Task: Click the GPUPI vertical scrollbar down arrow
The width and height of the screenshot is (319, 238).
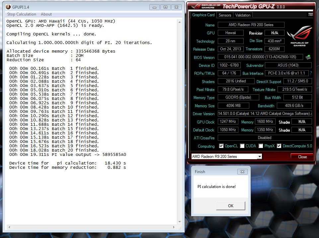Action: click(180, 222)
